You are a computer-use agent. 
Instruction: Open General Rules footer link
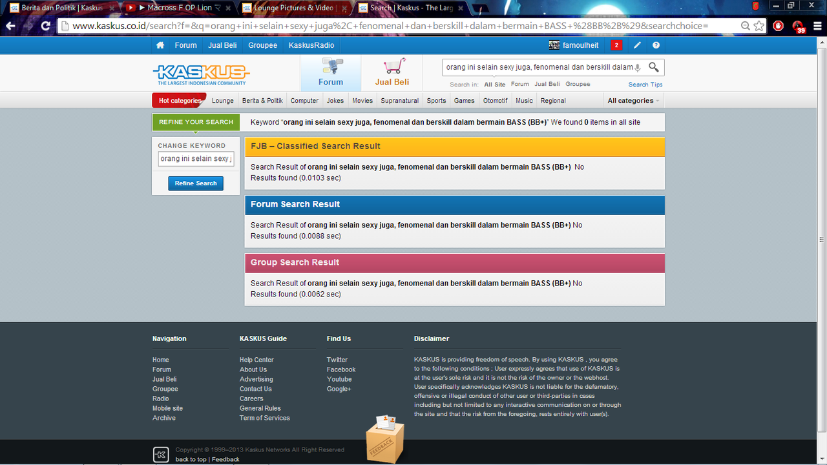(x=260, y=408)
